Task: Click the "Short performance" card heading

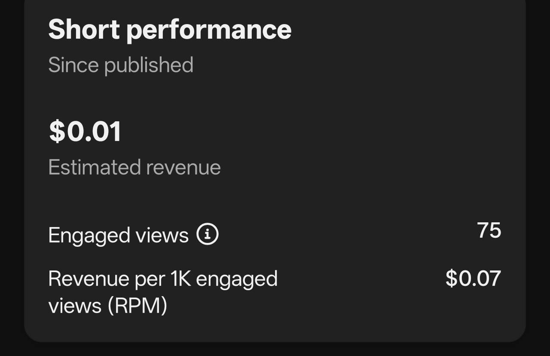Action: pyautogui.click(x=170, y=29)
